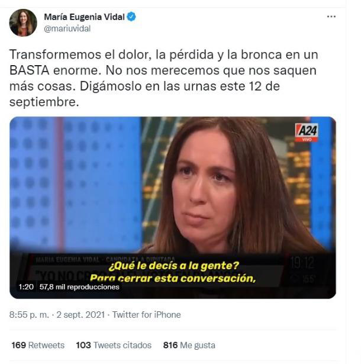Click the subtitle ¿Qué le decís a la gente?
The image size is (361, 364).
coord(173,266)
